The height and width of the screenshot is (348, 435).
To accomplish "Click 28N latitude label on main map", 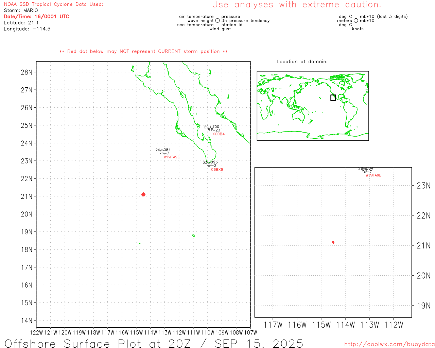I will 27,72.
